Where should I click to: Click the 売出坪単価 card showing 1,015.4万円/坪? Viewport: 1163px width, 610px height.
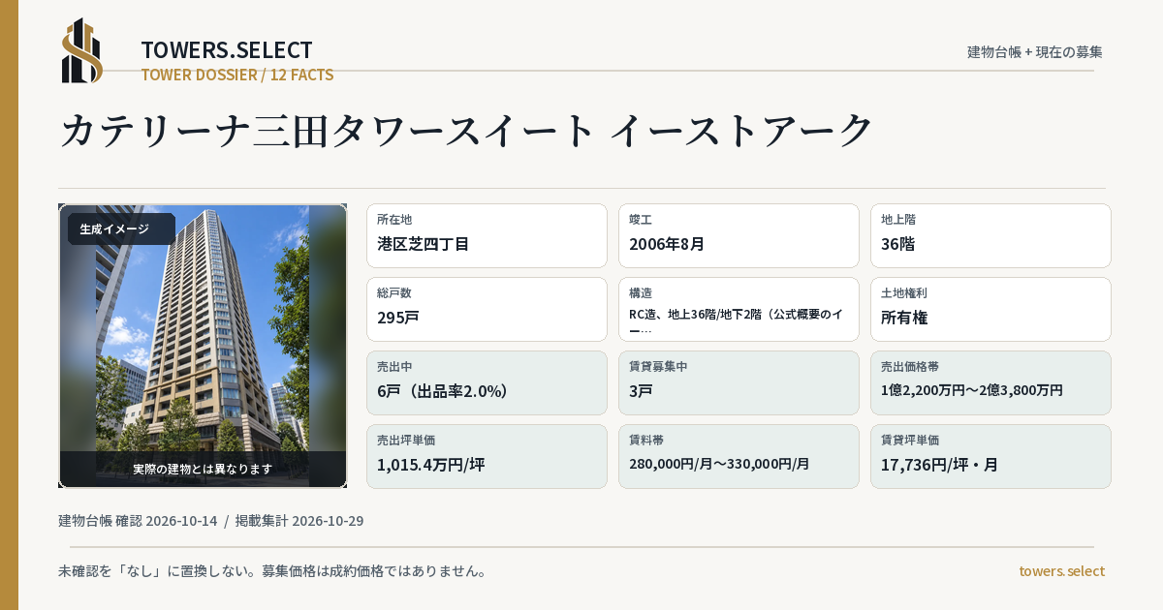pos(487,456)
